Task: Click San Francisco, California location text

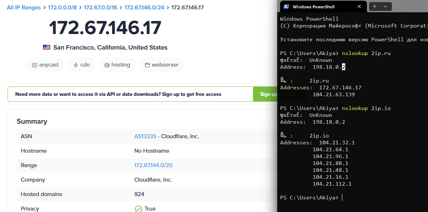Action: 110,47
